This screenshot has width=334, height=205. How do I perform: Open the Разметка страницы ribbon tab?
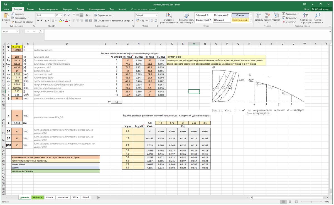tap(48, 9)
